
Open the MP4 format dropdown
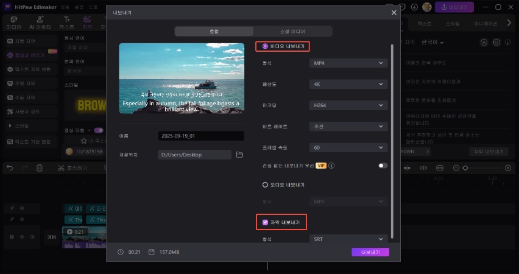(x=348, y=63)
